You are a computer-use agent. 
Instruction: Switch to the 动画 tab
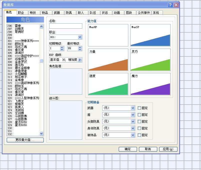click(118, 13)
